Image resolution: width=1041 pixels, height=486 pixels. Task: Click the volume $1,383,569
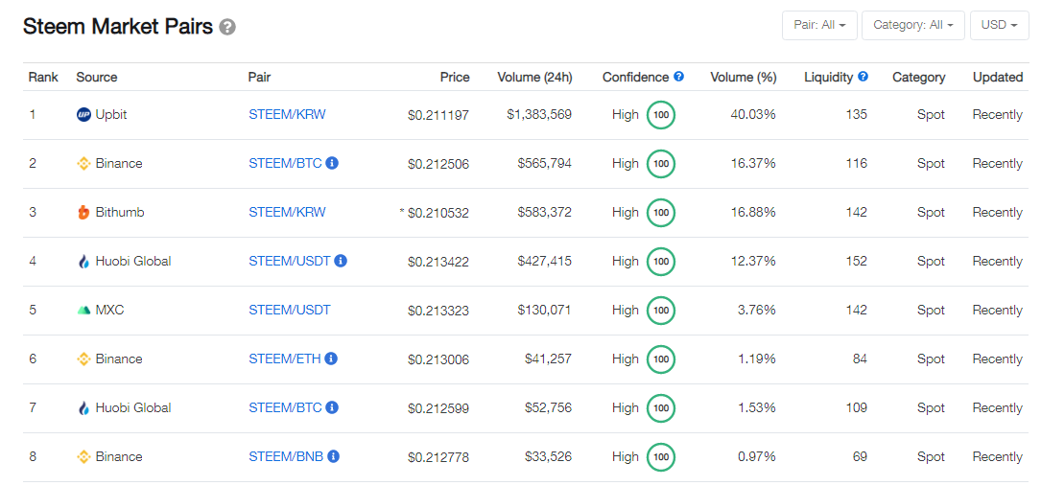[x=539, y=115]
